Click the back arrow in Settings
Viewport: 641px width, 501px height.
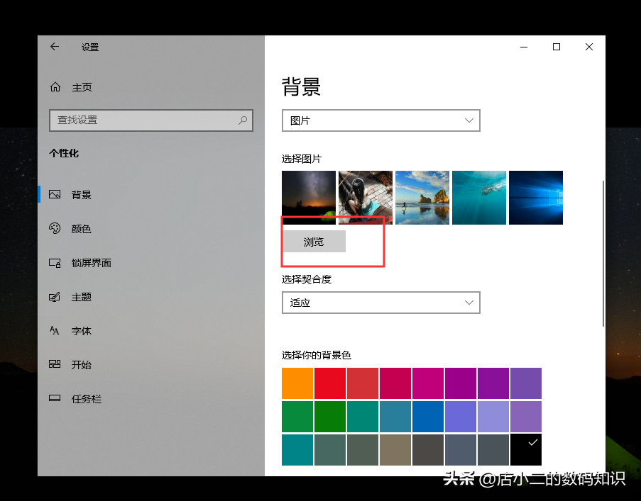(x=55, y=47)
